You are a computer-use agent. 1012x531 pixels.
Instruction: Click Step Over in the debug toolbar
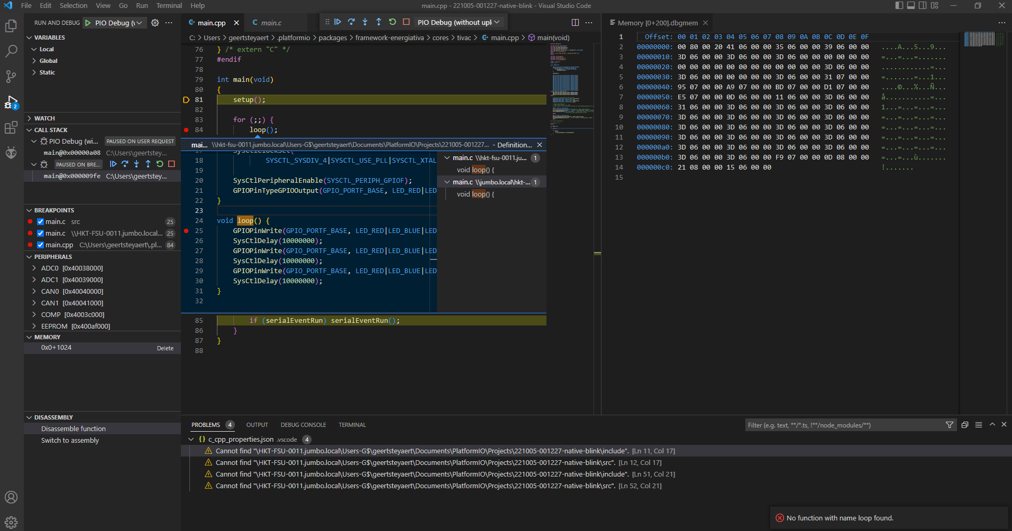[x=351, y=22]
